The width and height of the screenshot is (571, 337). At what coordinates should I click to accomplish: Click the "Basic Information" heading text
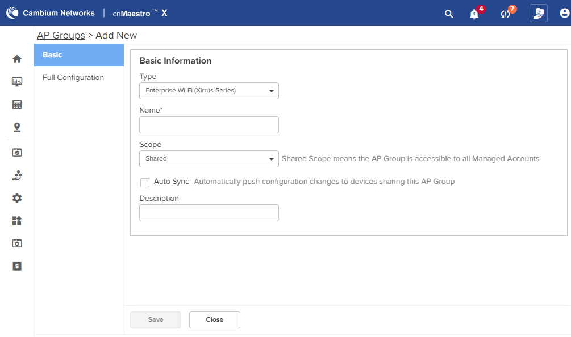pyautogui.click(x=175, y=61)
